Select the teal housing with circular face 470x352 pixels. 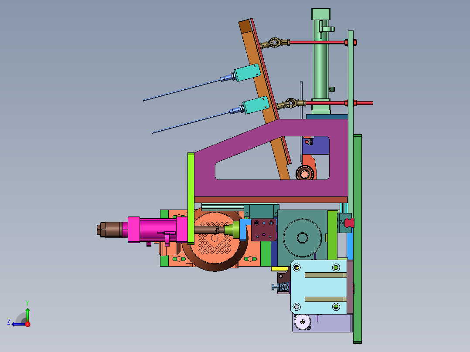click(302, 237)
